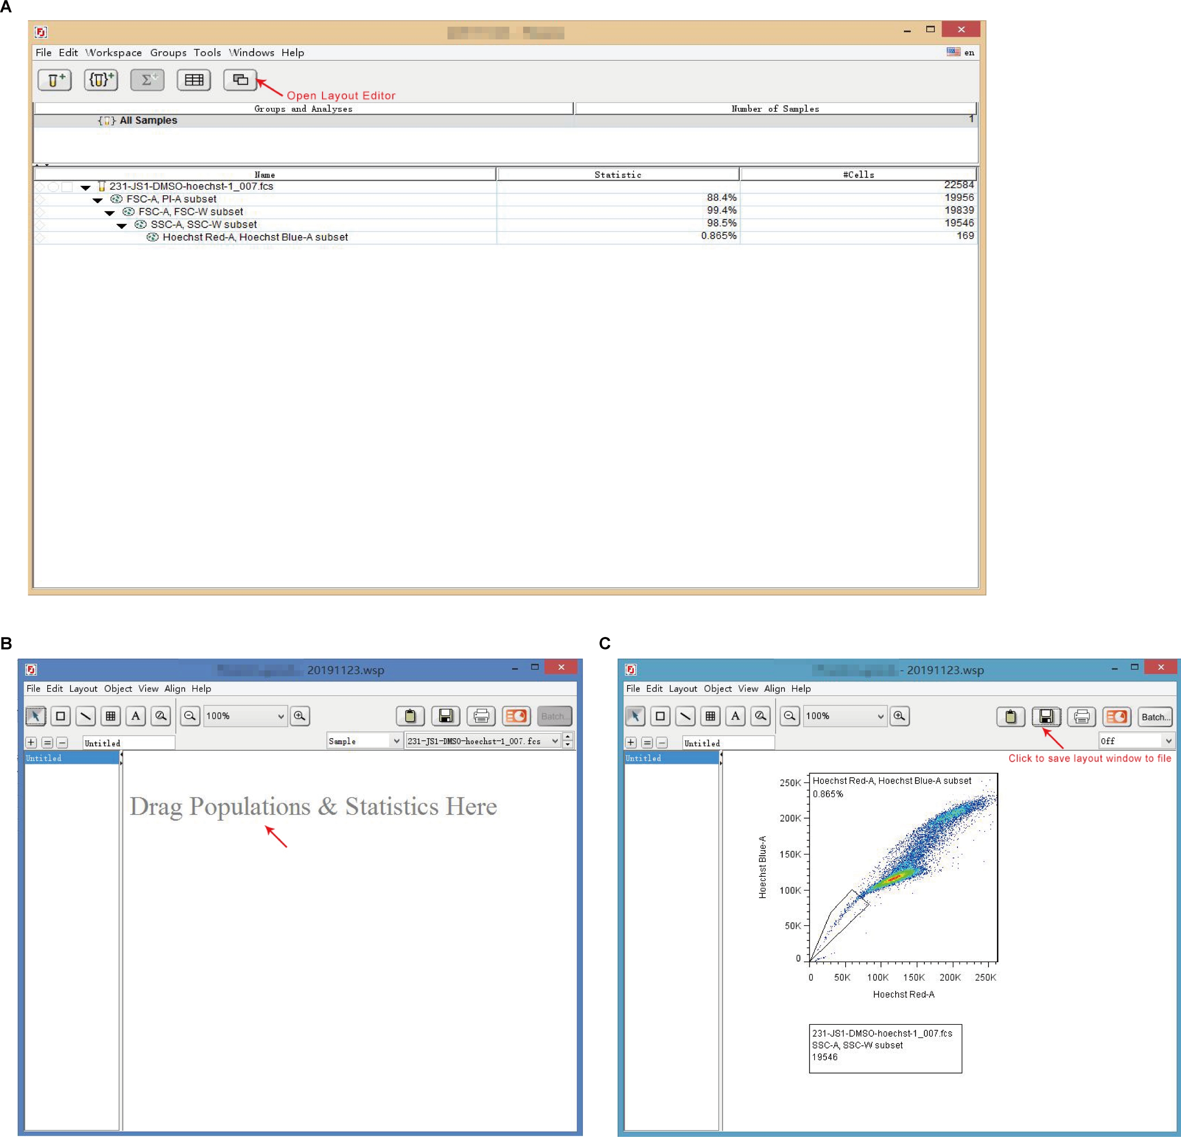Select rectangle shape tool in panel C

[x=660, y=716]
